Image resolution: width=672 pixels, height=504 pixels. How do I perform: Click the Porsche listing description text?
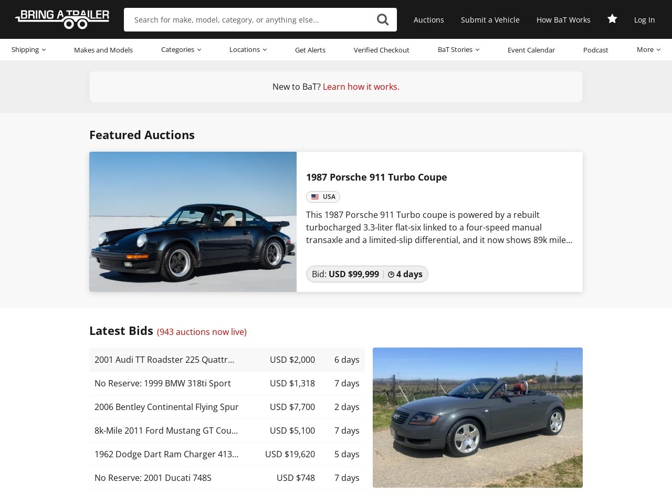[x=439, y=227]
